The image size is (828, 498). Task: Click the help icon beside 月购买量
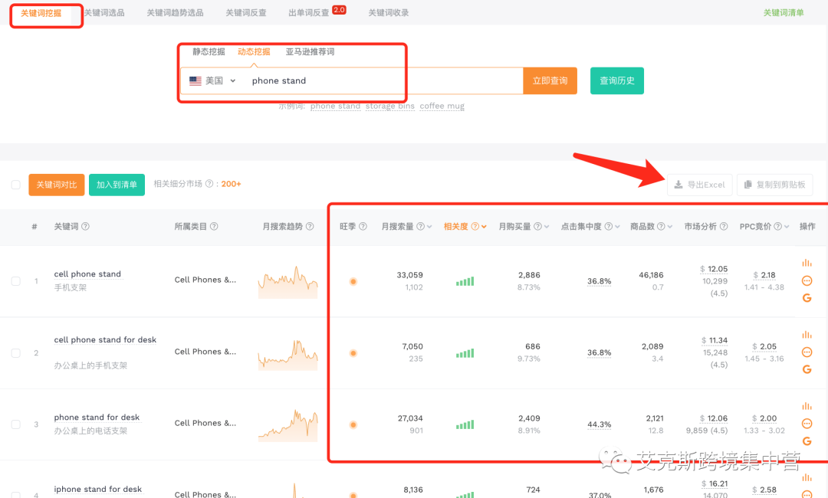[538, 226]
